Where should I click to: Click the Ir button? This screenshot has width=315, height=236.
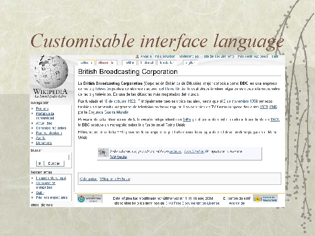[x=39, y=163]
